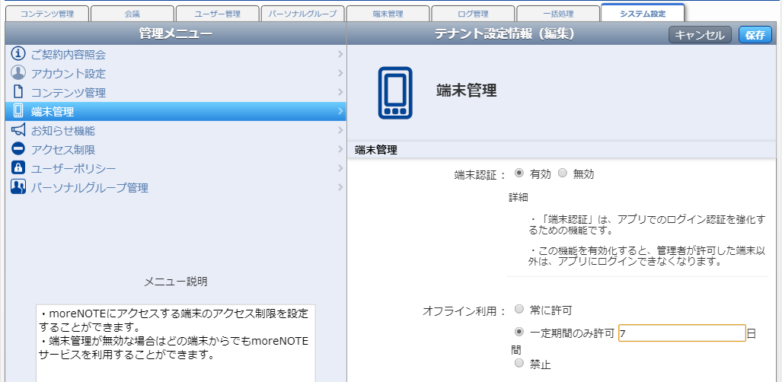Open ユーザーポリシー menu item

(176, 168)
